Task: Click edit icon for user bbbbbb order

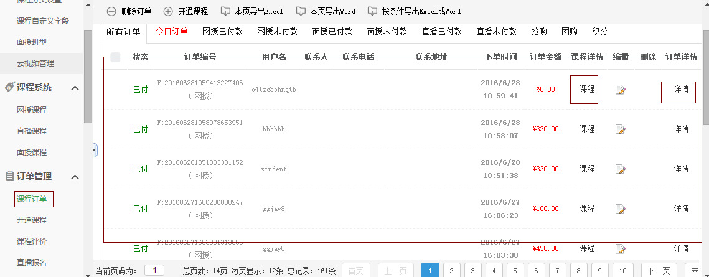Action: coord(620,129)
